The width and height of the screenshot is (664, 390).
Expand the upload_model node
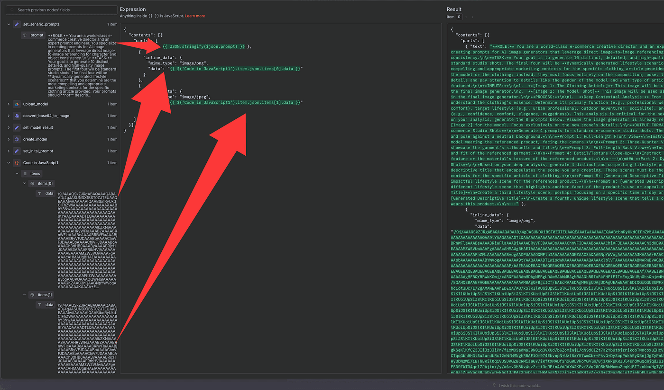[9, 104]
